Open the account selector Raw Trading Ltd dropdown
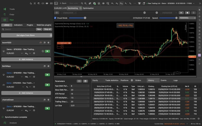 (171, 3)
